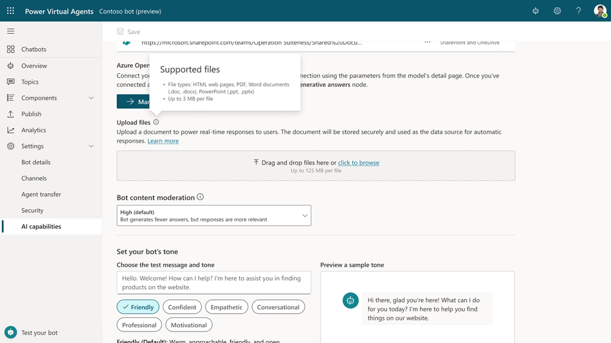This screenshot has width=611, height=343.
Task: Open the header settings gear
Action: click(x=557, y=11)
